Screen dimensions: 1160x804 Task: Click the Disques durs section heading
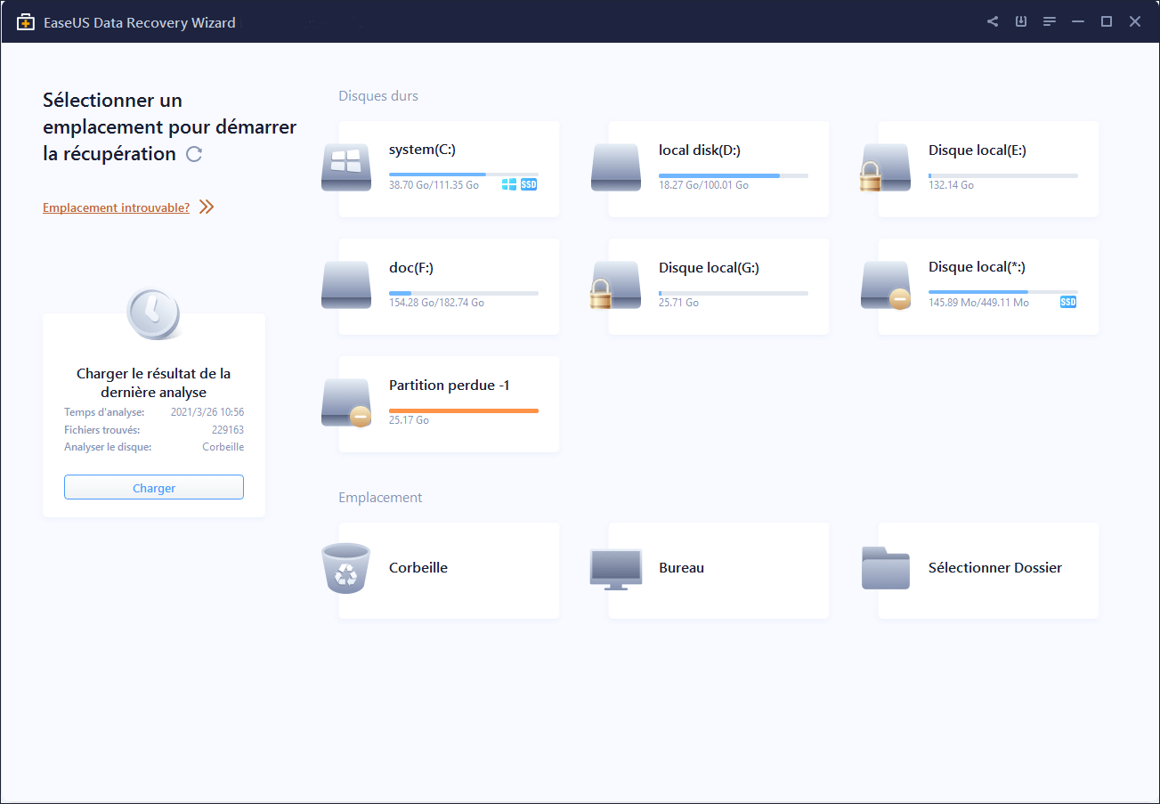tap(378, 95)
